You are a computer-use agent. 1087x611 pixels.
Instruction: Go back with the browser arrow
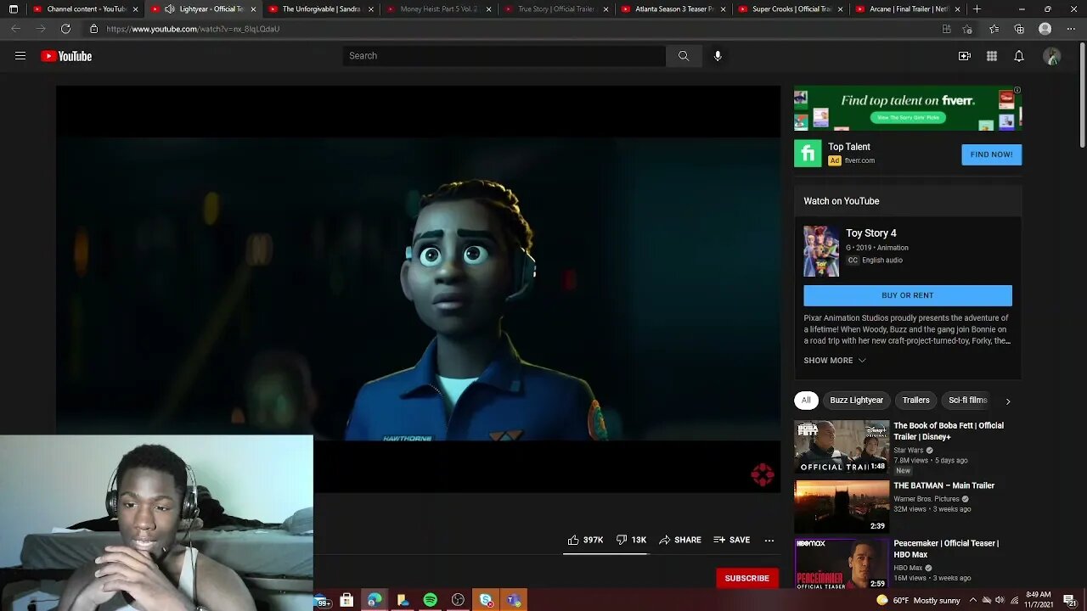[x=16, y=29]
